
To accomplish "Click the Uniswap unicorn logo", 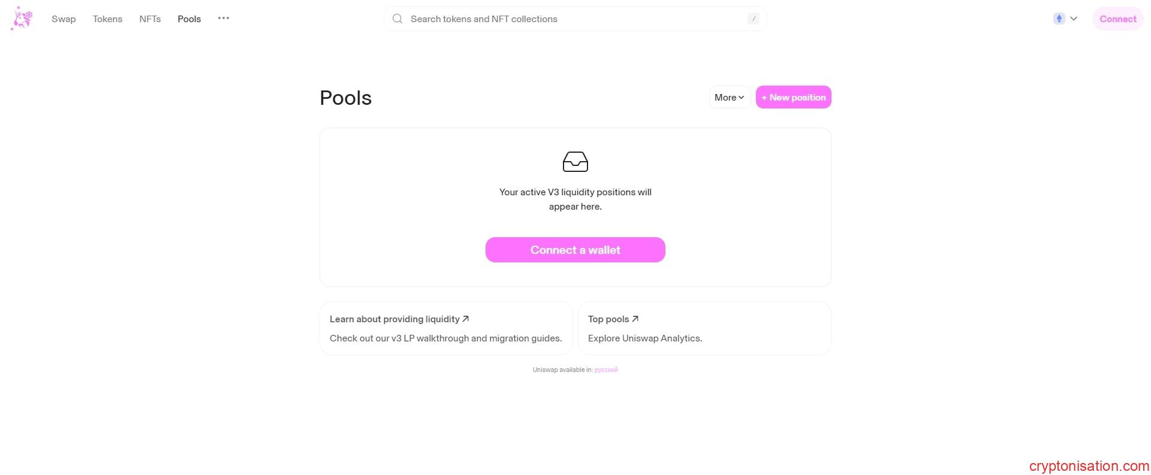I will 22,19.
